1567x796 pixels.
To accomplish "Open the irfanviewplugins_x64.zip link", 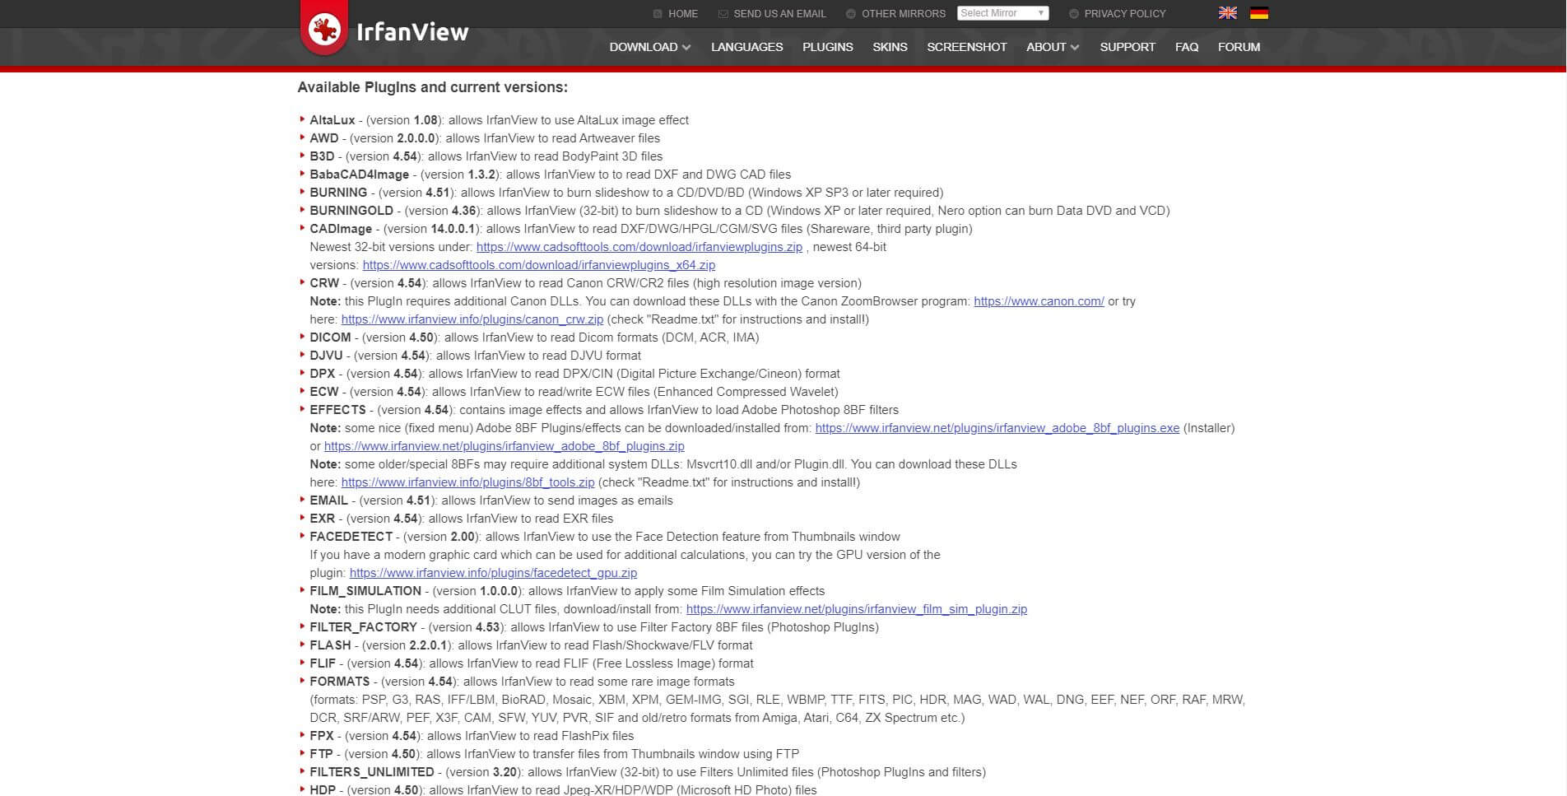I will (x=538, y=265).
